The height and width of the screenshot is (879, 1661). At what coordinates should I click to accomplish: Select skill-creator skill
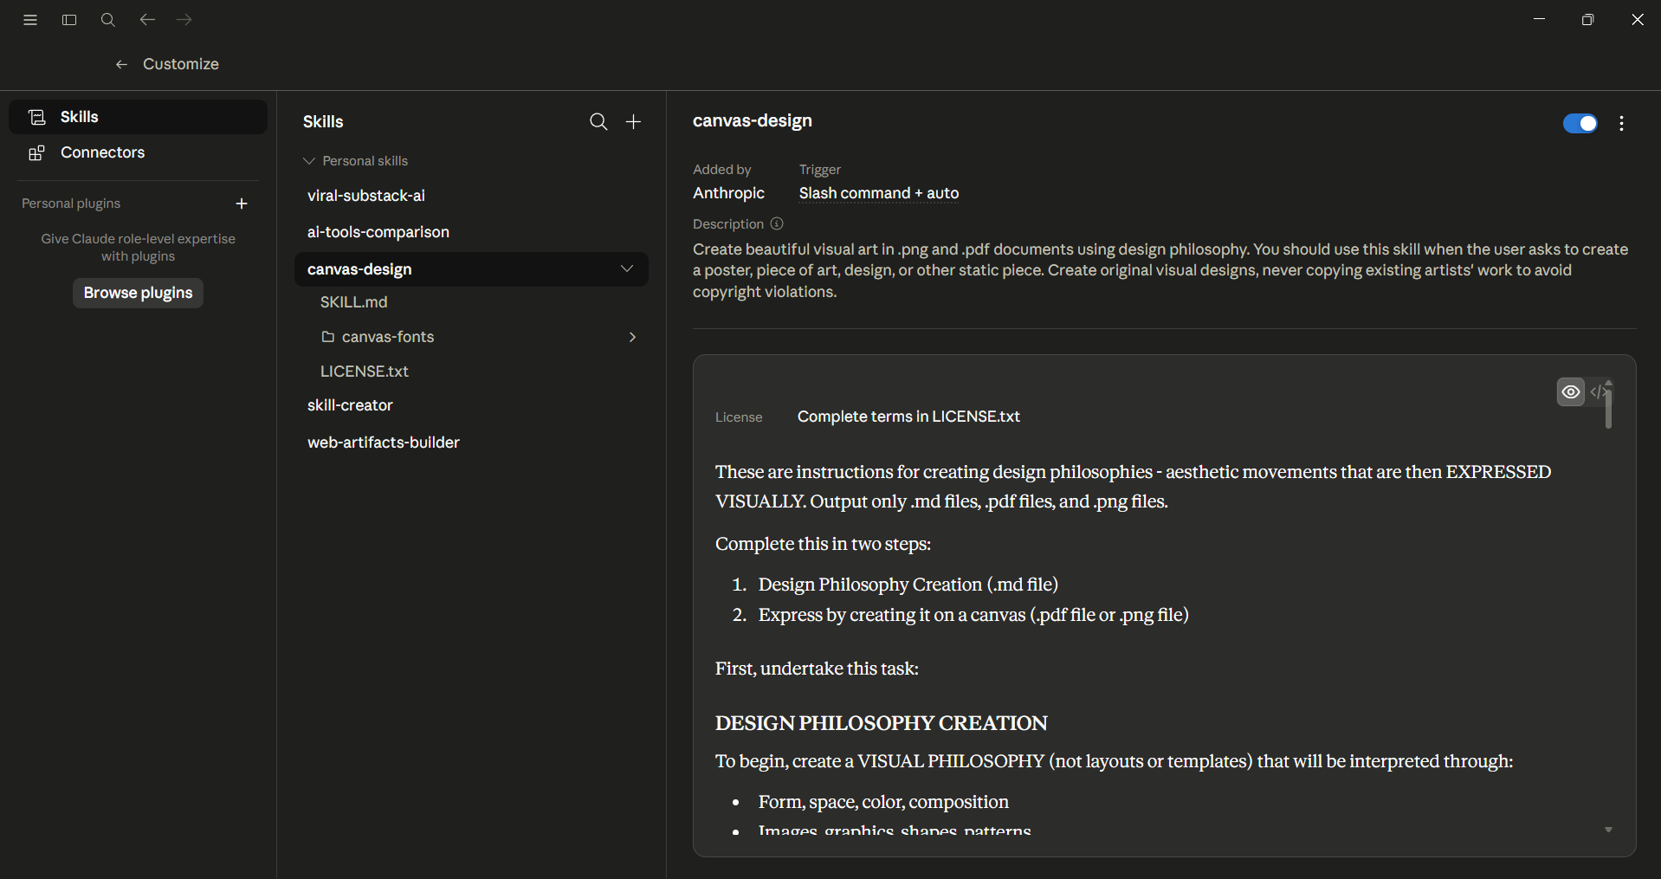(x=471, y=405)
